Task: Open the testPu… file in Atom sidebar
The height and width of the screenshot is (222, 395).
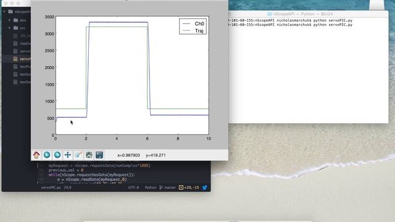Action: 25,67
